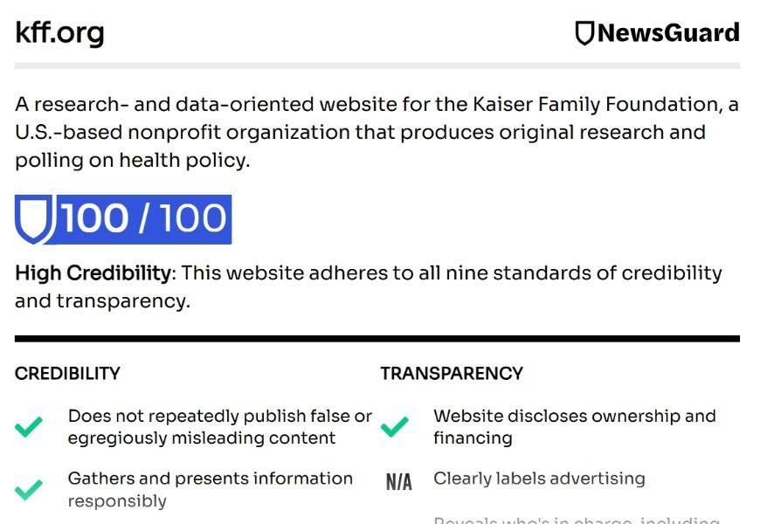
Task: Click the green checkmark beside false content criterion
Action: 29,427
